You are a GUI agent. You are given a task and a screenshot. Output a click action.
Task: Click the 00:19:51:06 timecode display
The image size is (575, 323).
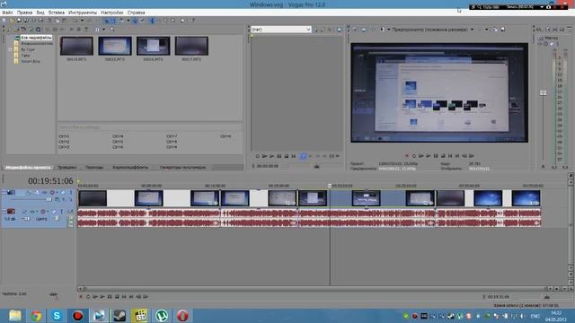click(50, 181)
